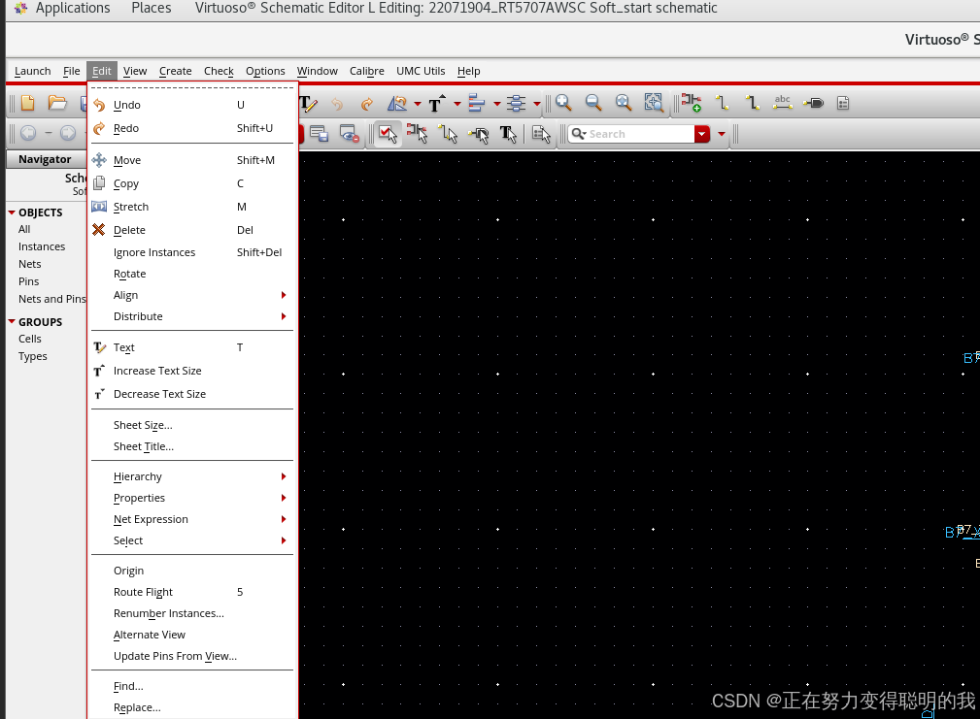
Task: Select the wide wire tool icon
Action: coord(753,103)
